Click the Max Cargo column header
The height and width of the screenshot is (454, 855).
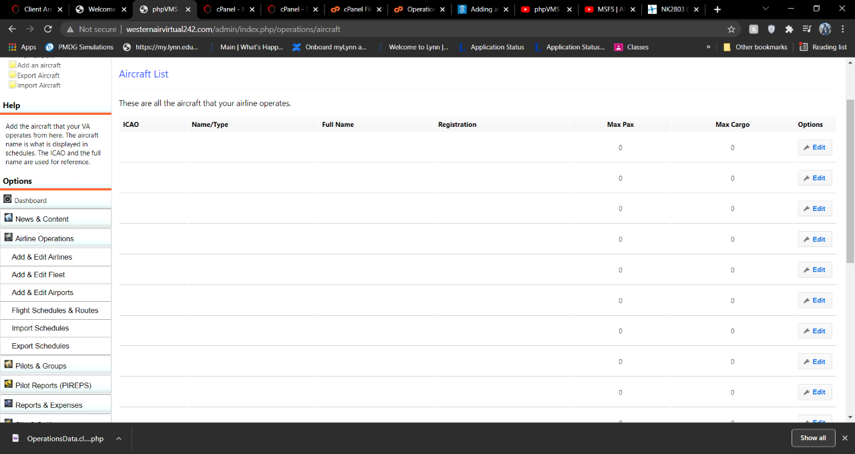(x=733, y=125)
